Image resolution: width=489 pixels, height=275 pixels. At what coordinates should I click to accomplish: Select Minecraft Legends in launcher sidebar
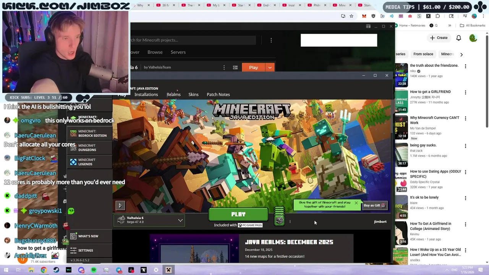pos(89,162)
